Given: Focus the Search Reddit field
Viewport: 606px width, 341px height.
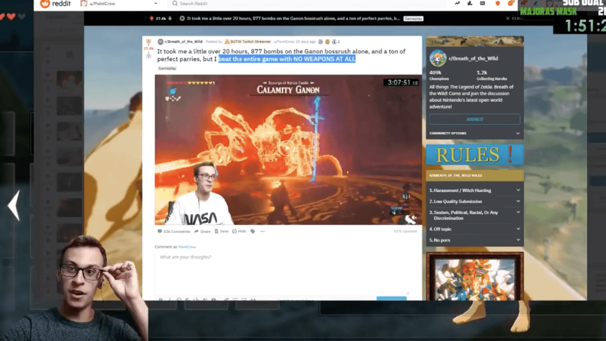Looking at the screenshot, I should pyautogui.click(x=308, y=4).
